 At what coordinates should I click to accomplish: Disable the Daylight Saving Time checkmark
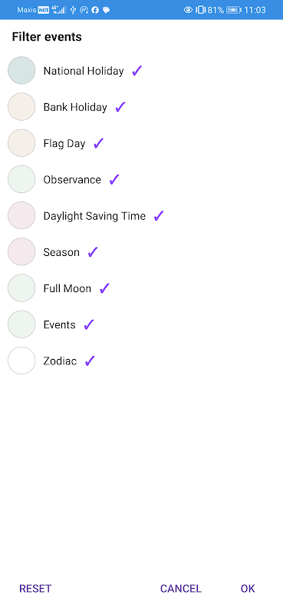coord(159,216)
